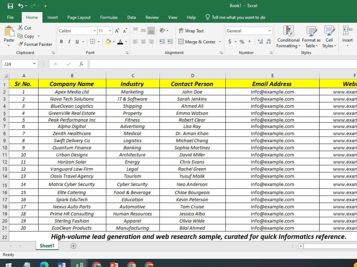The image size is (357, 267).
Task: Open Customize Quick Access Toolbar dropdown
Action: point(45,6)
